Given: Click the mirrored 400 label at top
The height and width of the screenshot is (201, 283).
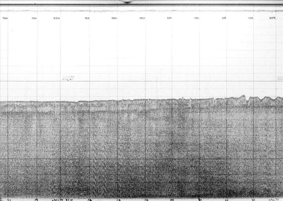Looking at the screenshot, I should click(x=142, y=18).
